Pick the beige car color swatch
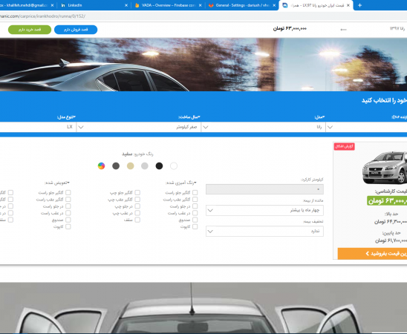The width and height of the screenshot is (407, 334). click(130, 166)
